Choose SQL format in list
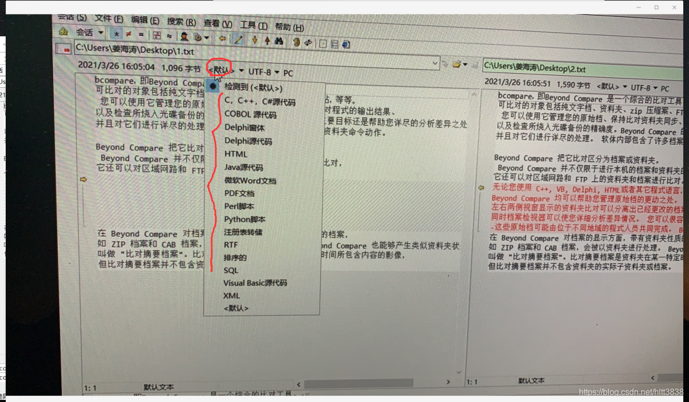 click(231, 270)
